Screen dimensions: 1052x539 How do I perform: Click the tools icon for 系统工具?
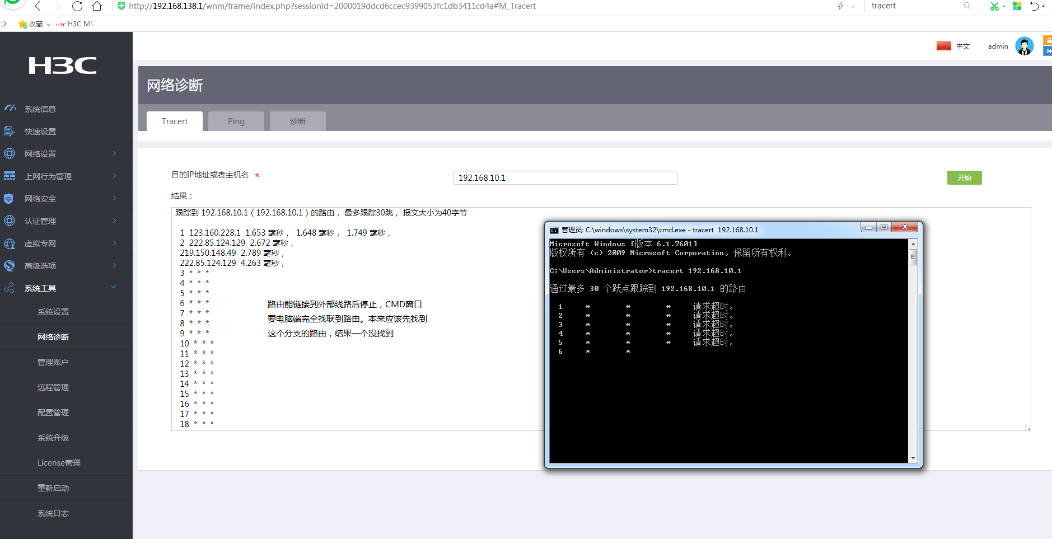point(9,288)
